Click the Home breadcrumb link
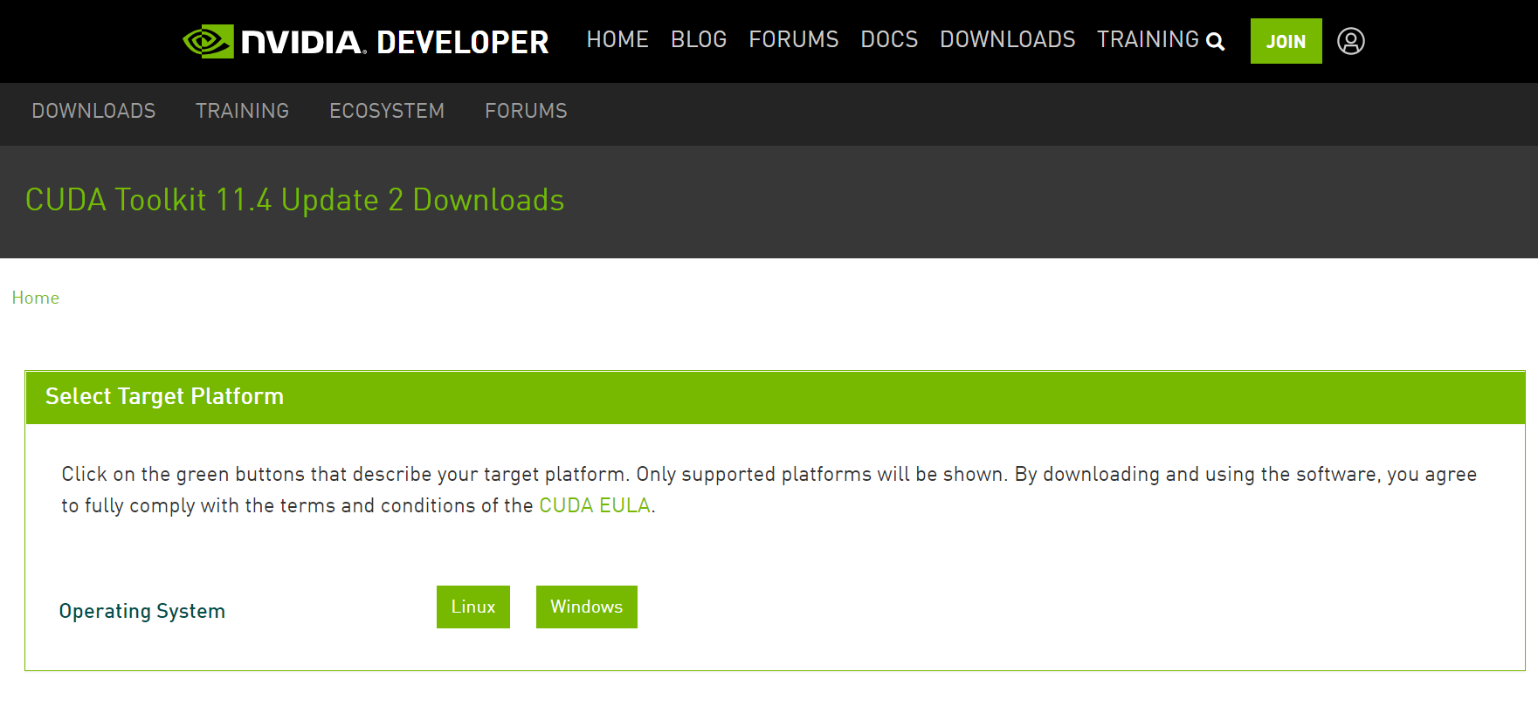 click(36, 298)
